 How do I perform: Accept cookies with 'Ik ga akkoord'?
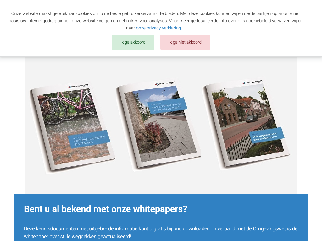[x=133, y=42]
